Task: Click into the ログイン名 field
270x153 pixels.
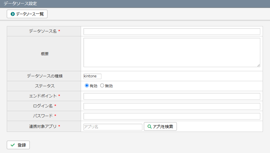Action: (172, 106)
